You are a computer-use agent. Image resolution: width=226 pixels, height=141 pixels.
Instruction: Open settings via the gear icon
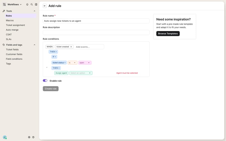29,137
